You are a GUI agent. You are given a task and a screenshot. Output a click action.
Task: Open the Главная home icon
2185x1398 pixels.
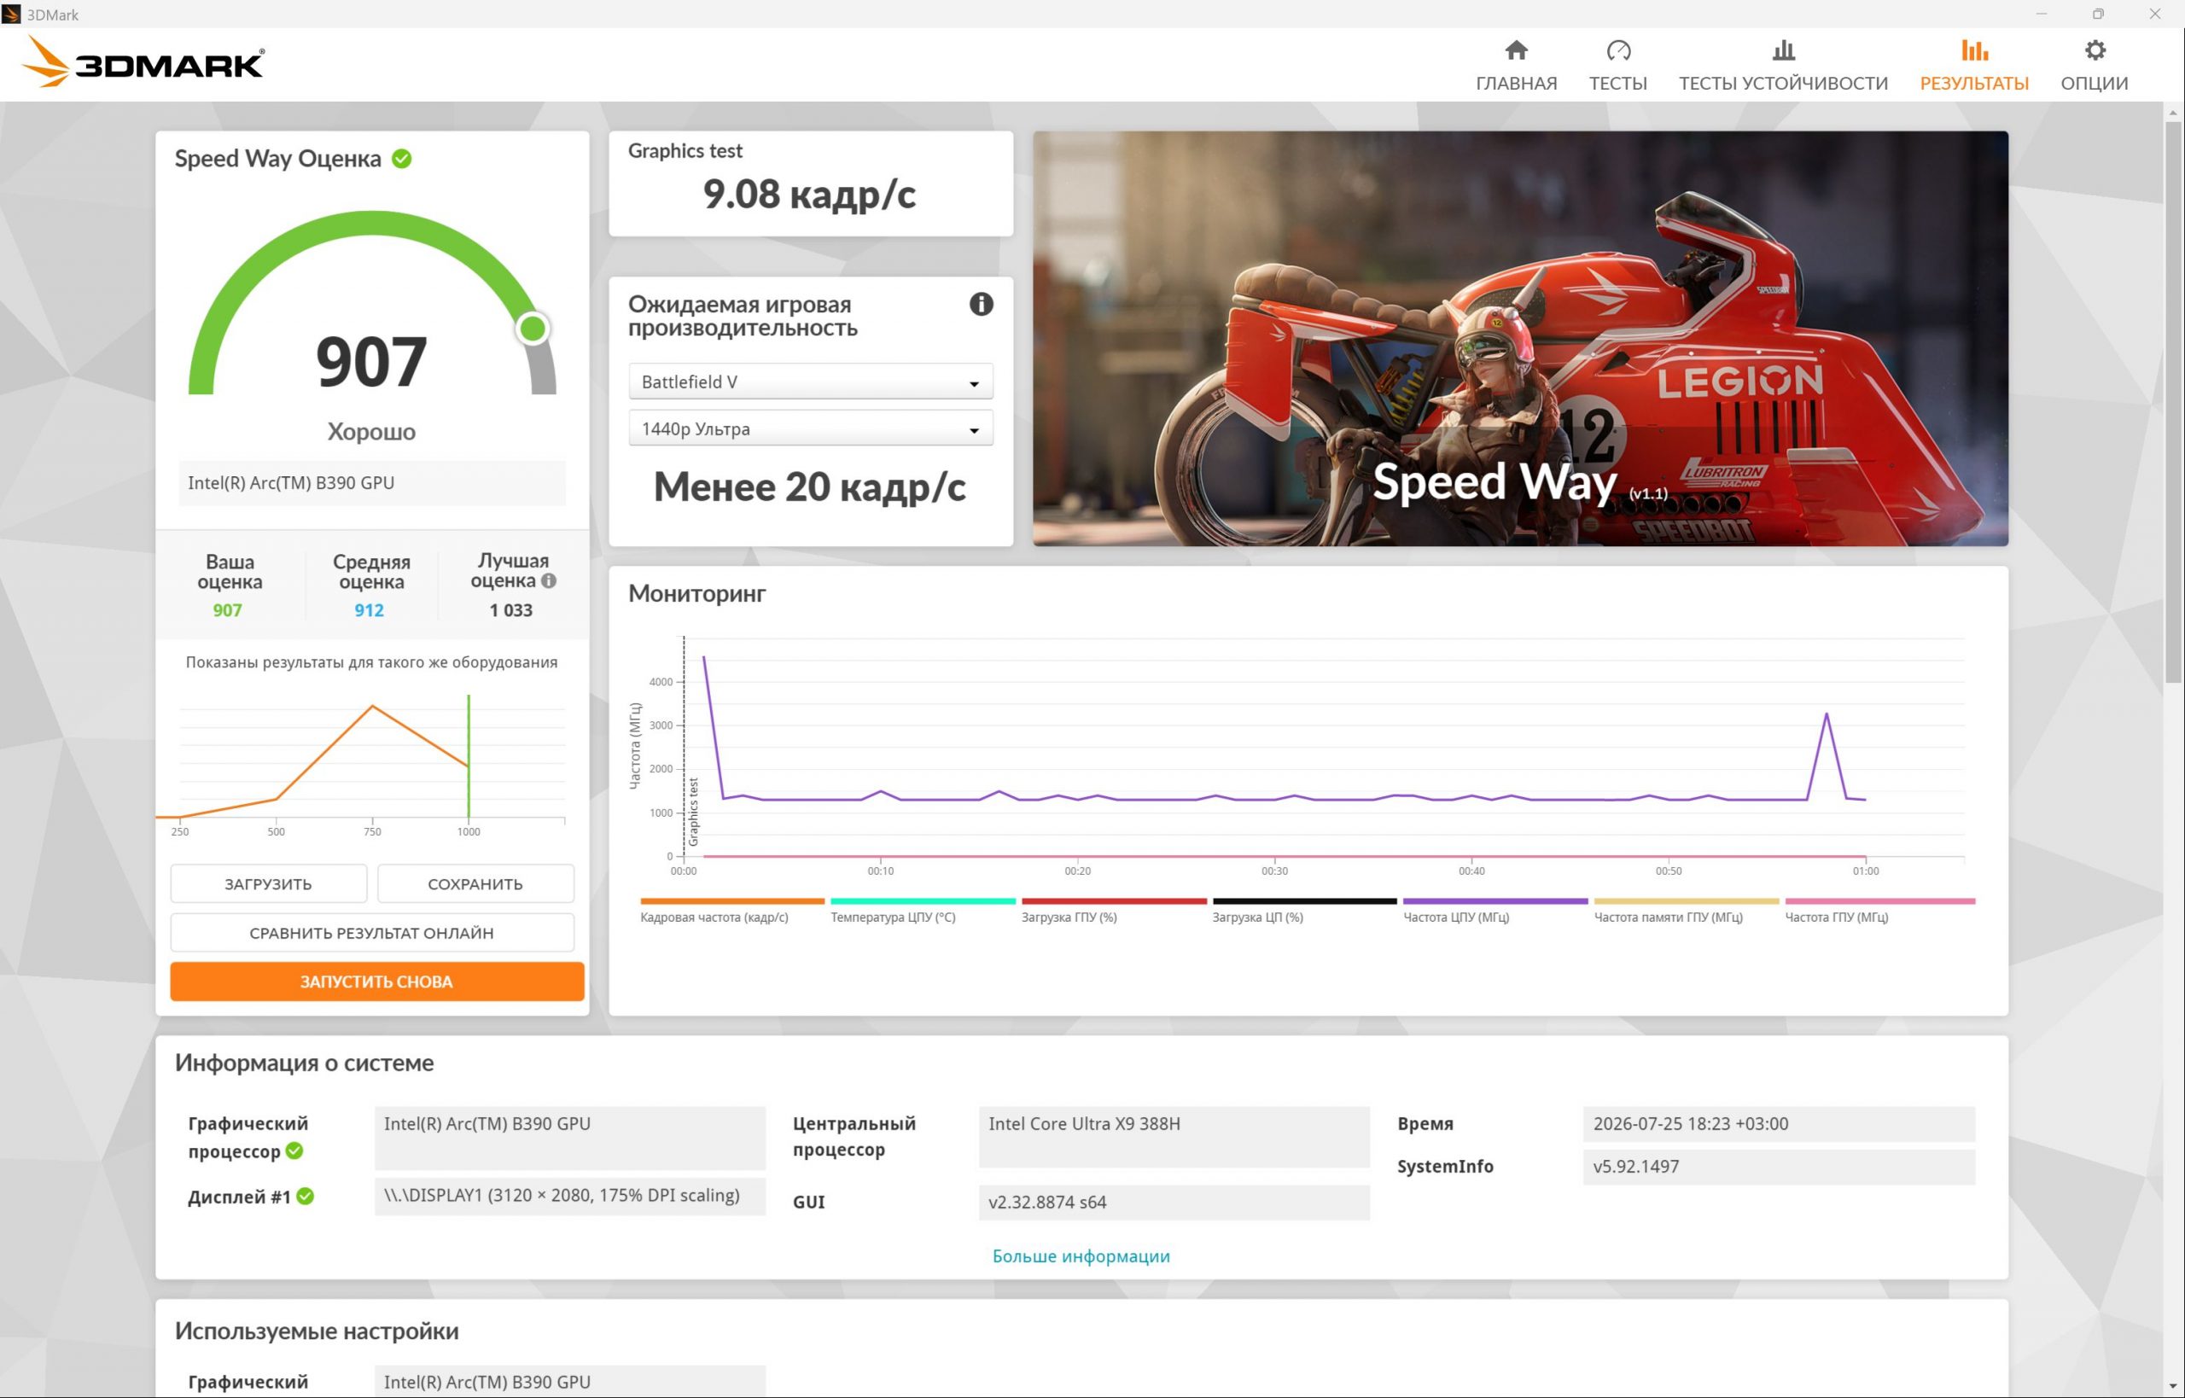tap(1516, 50)
